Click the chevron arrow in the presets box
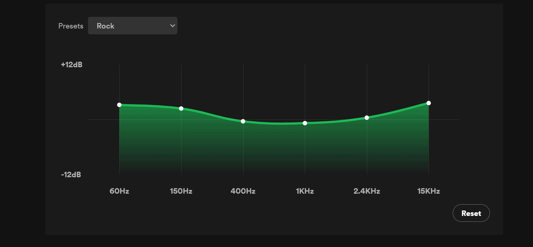Screen dimensions: 533x247 click(172, 26)
